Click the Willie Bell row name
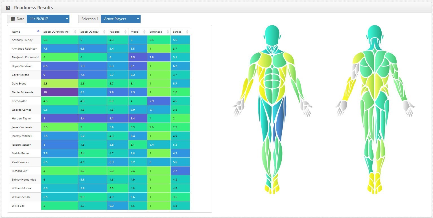This screenshot has height=218, width=433. (18, 206)
